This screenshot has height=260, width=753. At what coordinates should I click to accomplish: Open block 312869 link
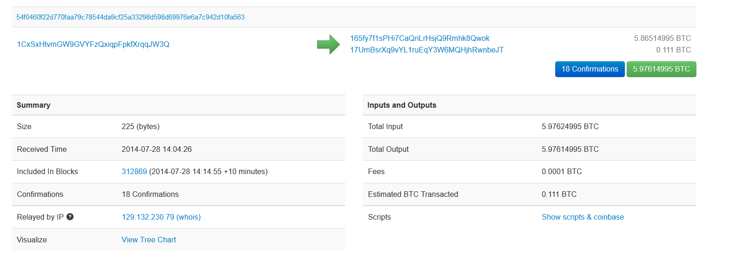pyautogui.click(x=134, y=172)
